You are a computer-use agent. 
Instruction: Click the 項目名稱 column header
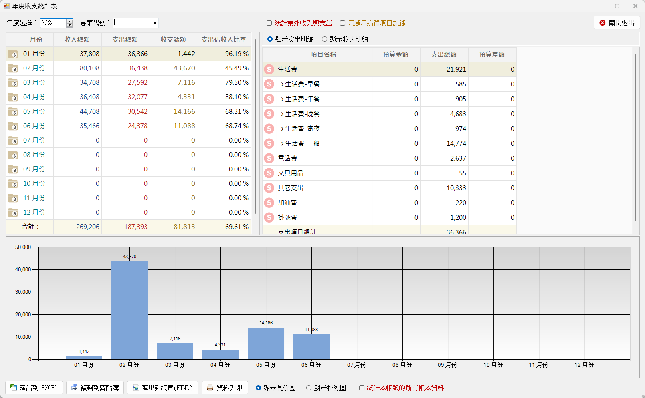coord(324,54)
